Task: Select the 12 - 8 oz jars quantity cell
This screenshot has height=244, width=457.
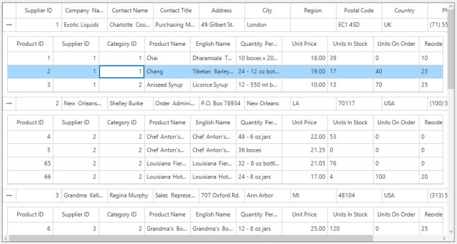Action: (x=259, y=229)
